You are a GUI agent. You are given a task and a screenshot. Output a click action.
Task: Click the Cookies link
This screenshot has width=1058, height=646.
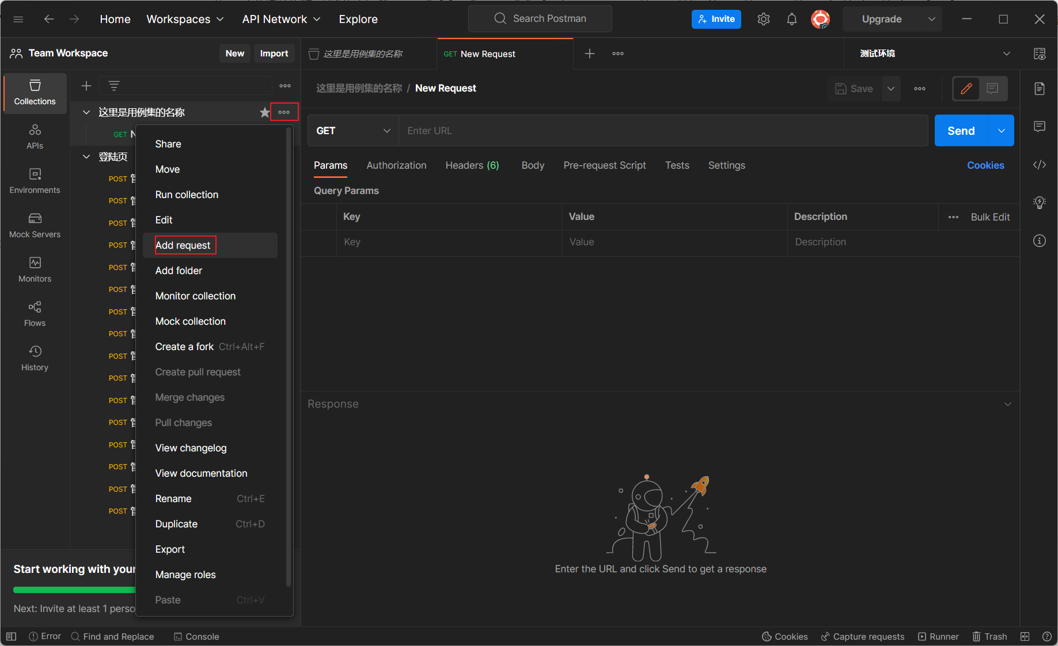coord(985,165)
